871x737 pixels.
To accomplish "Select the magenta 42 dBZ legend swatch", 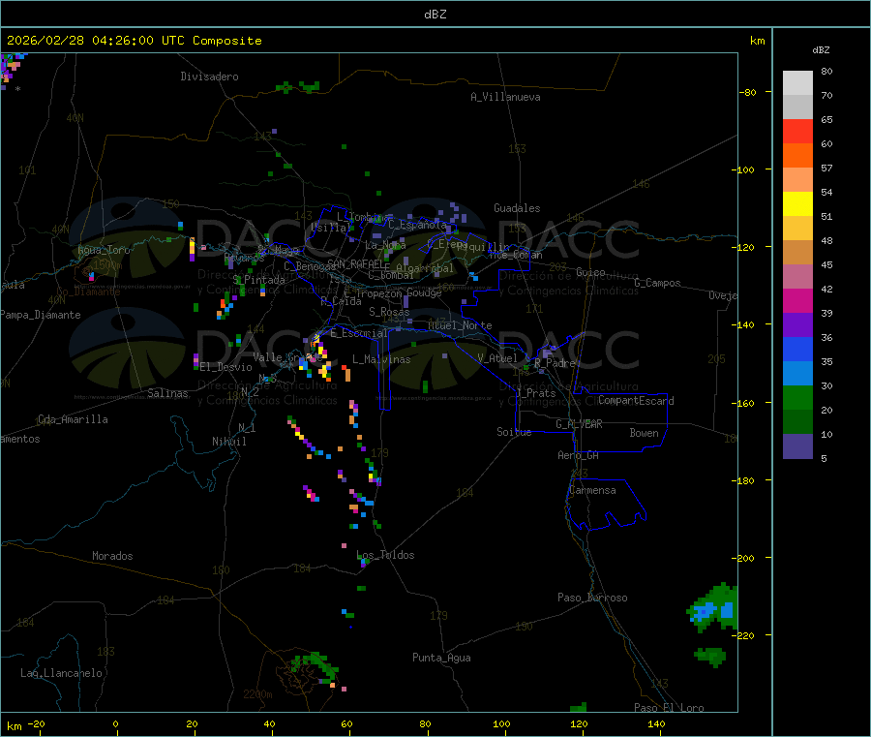I will (x=797, y=300).
